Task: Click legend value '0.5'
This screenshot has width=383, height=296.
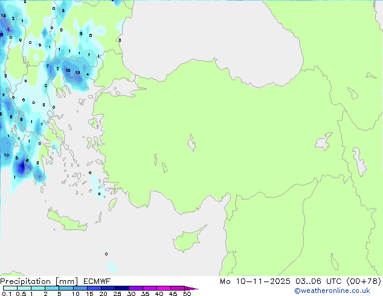Action: [x=21, y=294]
